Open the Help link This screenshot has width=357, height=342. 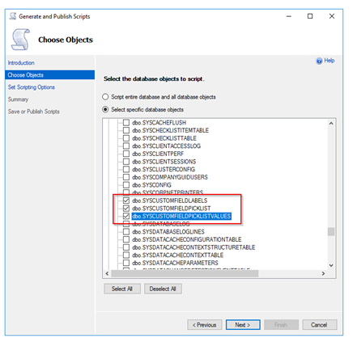pos(329,61)
